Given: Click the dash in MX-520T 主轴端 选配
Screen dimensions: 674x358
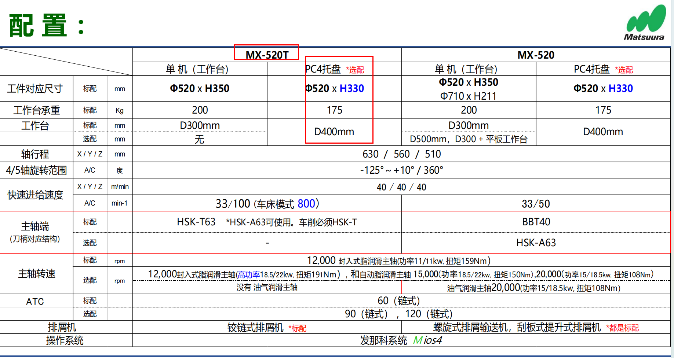Looking at the screenshot, I should 267,243.
